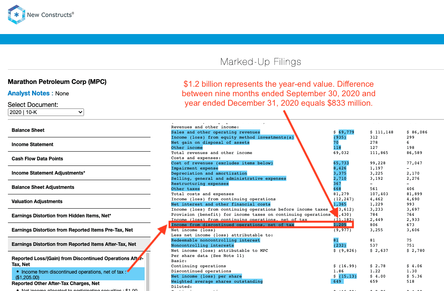Click Reported Loss/(Gain) from Discontinued Operations heading
Viewport: 444px width, 291px height.
[78, 261]
